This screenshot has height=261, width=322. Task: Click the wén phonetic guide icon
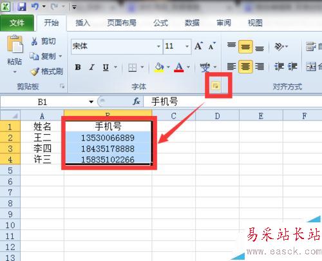pyautogui.click(x=205, y=67)
